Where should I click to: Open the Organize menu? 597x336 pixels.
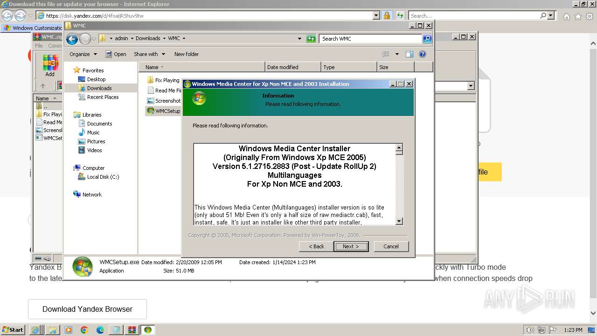tap(83, 54)
